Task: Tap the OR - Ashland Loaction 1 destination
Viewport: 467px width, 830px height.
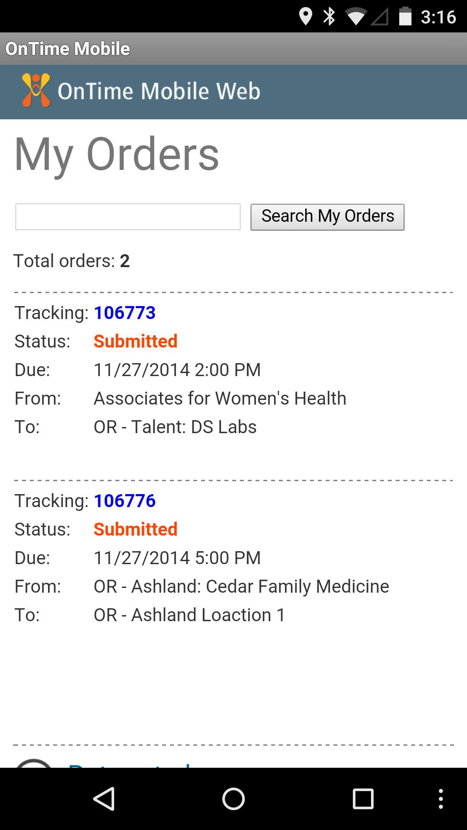Action: tap(189, 615)
